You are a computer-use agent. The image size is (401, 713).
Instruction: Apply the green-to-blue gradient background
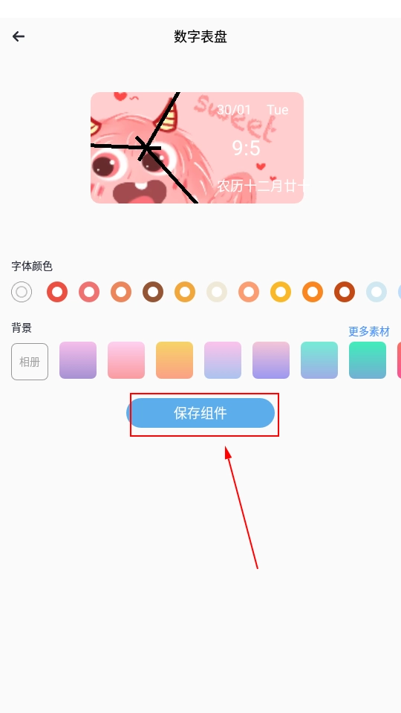click(x=368, y=360)
